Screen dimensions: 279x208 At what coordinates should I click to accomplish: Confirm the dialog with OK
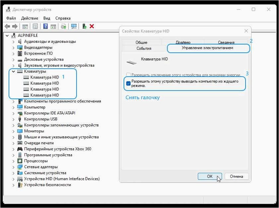click(x=210, y=176)
